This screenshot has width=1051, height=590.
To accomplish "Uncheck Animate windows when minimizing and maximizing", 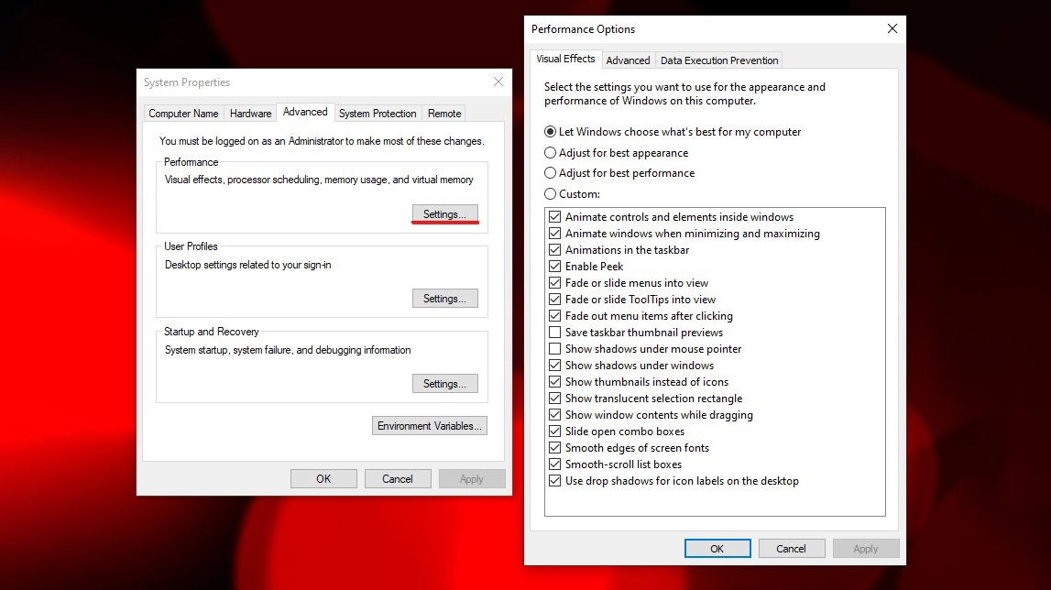I will click(555, 234).
